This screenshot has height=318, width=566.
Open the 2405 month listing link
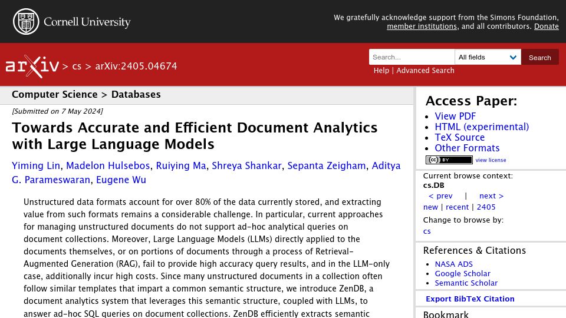(486, 207)
